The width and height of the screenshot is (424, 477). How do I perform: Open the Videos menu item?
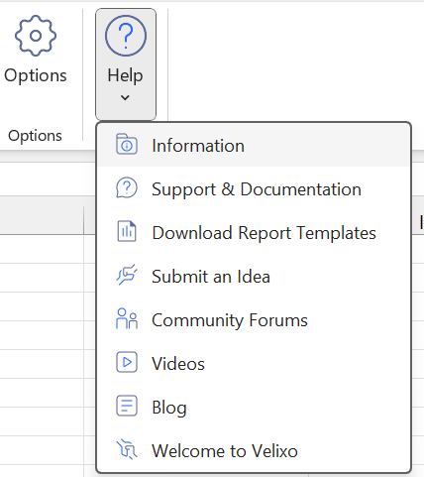[x=254, y=364]
